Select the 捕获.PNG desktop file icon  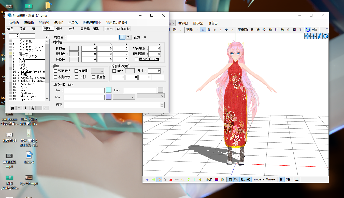[10, 137]
